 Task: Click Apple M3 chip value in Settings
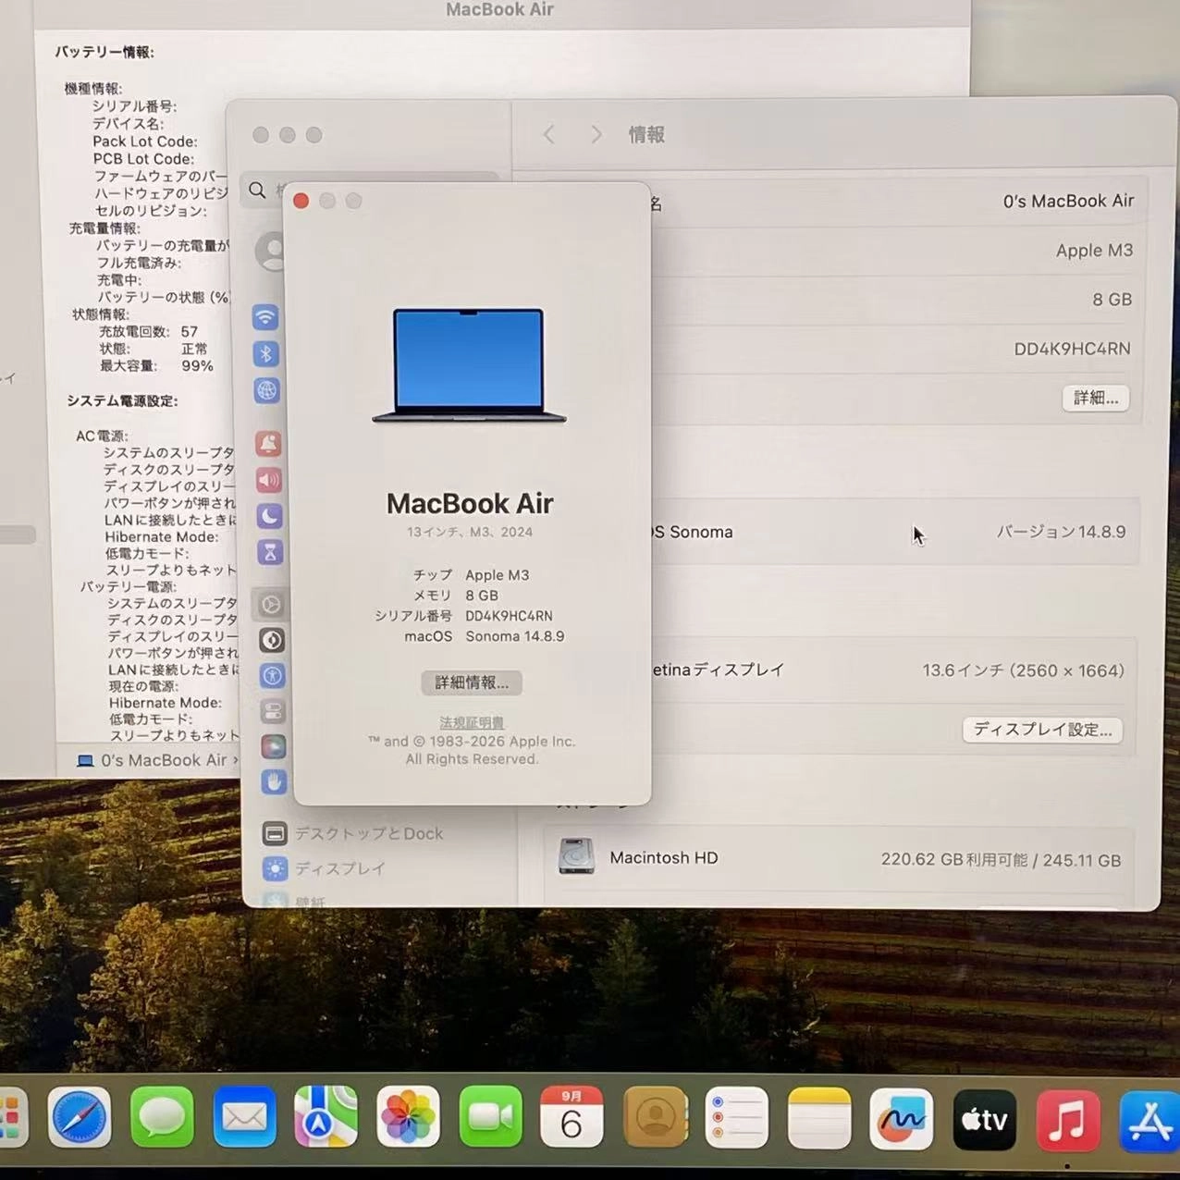coord(1094,251)
